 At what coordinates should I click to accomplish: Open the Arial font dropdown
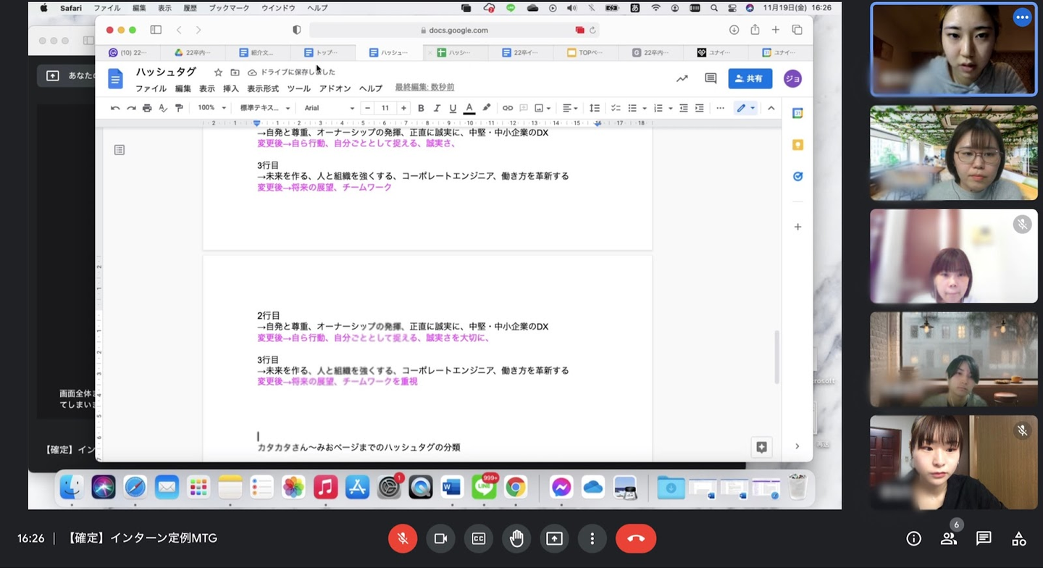pos(330,108)
